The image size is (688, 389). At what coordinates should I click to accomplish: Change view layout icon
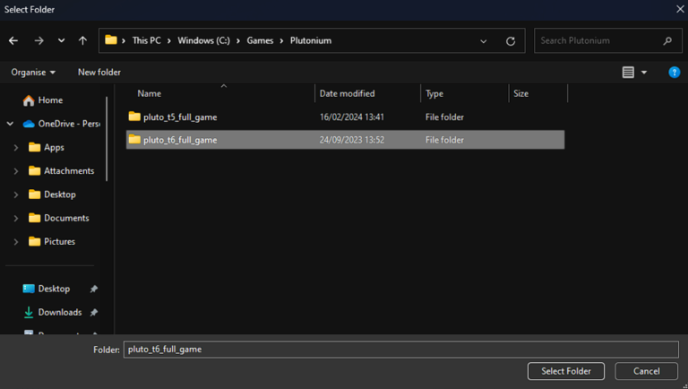628,72
